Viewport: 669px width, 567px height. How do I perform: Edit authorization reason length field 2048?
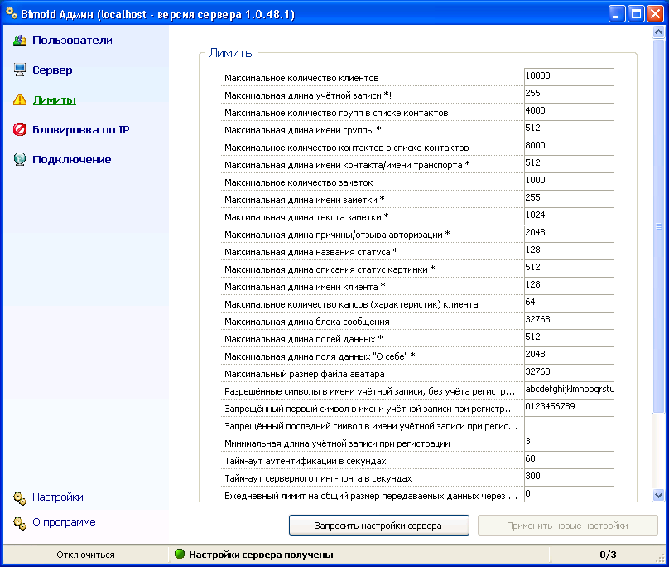click(569, 234)
